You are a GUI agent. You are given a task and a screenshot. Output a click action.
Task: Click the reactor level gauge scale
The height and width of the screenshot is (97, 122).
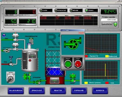[x=25, y=61]
